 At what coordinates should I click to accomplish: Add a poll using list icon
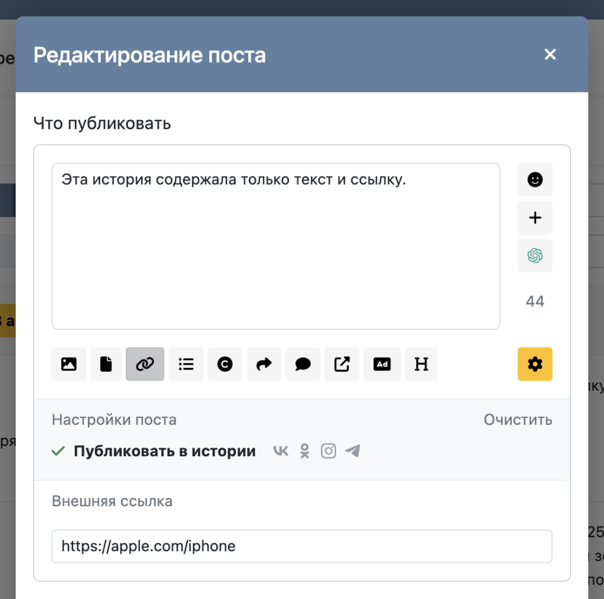pos(186,364)
